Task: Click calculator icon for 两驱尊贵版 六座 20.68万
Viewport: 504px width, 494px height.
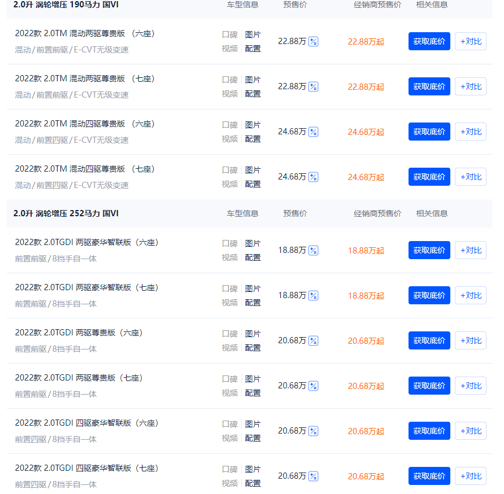Action: [x=313, y=340]
